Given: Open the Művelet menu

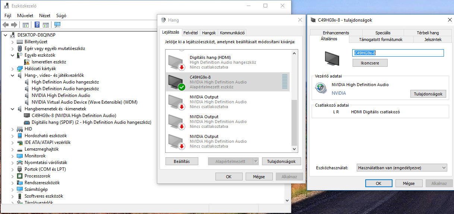Looking at the screenshot, I should coord(25,16).
